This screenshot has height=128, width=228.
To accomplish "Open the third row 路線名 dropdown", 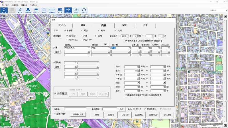I will 89,55.
